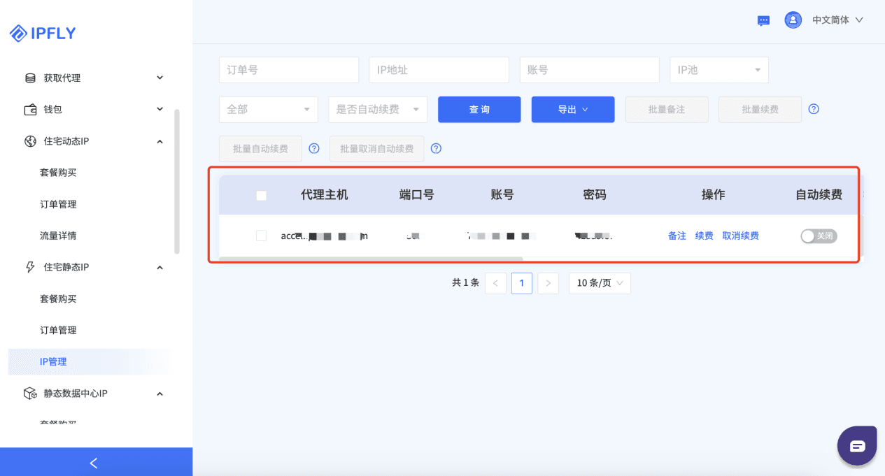The image size is (885, 476).
Task: Open the 10 条/页 page size dropdown
Action: coord(599,283)
